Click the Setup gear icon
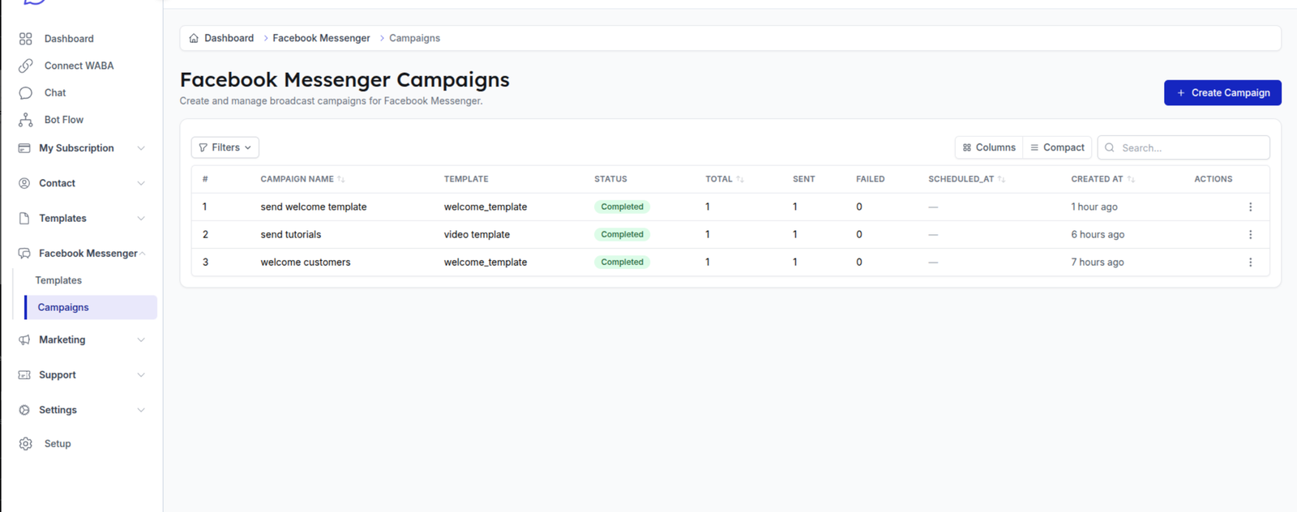Viewport: 1297px width, 512px height. (25, 444)
